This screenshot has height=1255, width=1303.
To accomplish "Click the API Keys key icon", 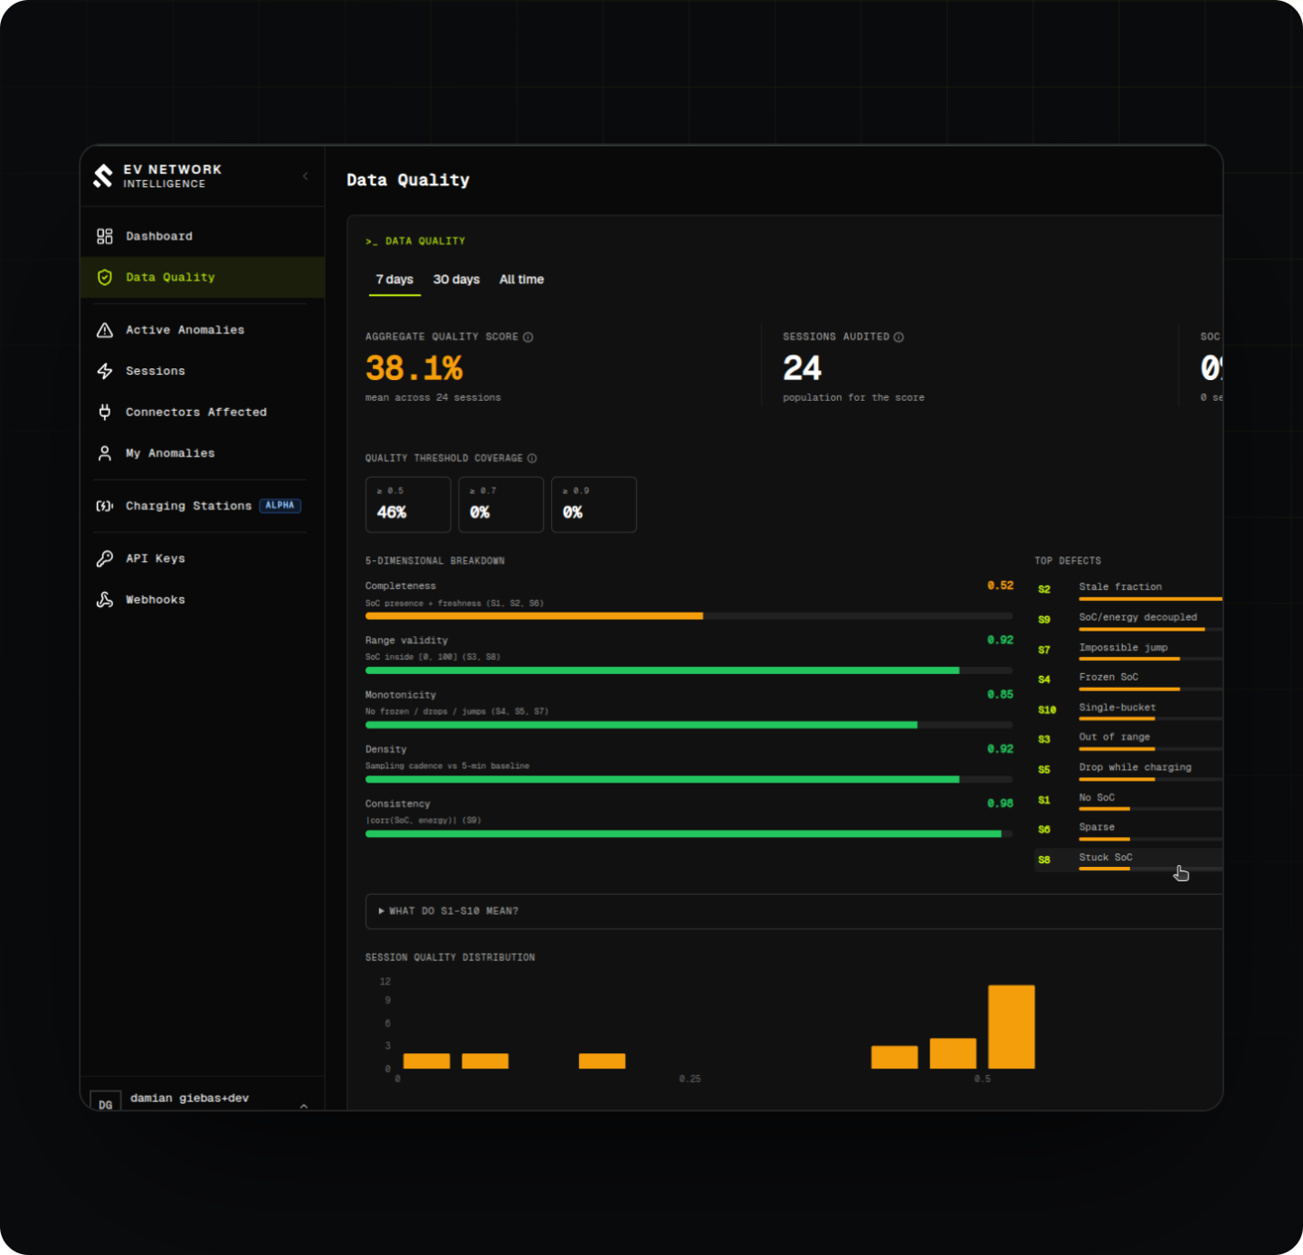I will (105, 558).
